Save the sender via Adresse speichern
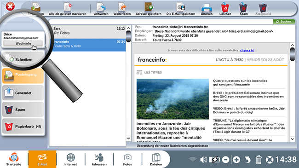 click(149, 9)
